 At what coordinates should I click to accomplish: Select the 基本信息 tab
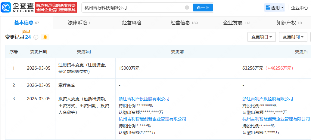[x=26, y=23]
